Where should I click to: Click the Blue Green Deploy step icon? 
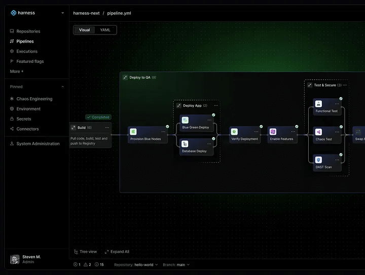pyautogui.click(x=185, y=120)
